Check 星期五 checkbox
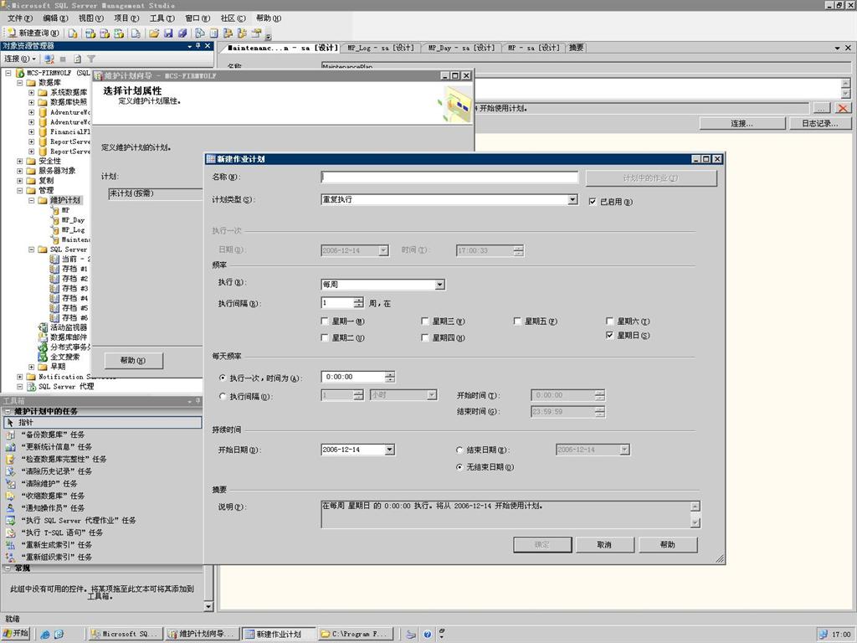857x643 pixels. pyautogui.click(x=517, y=321)
